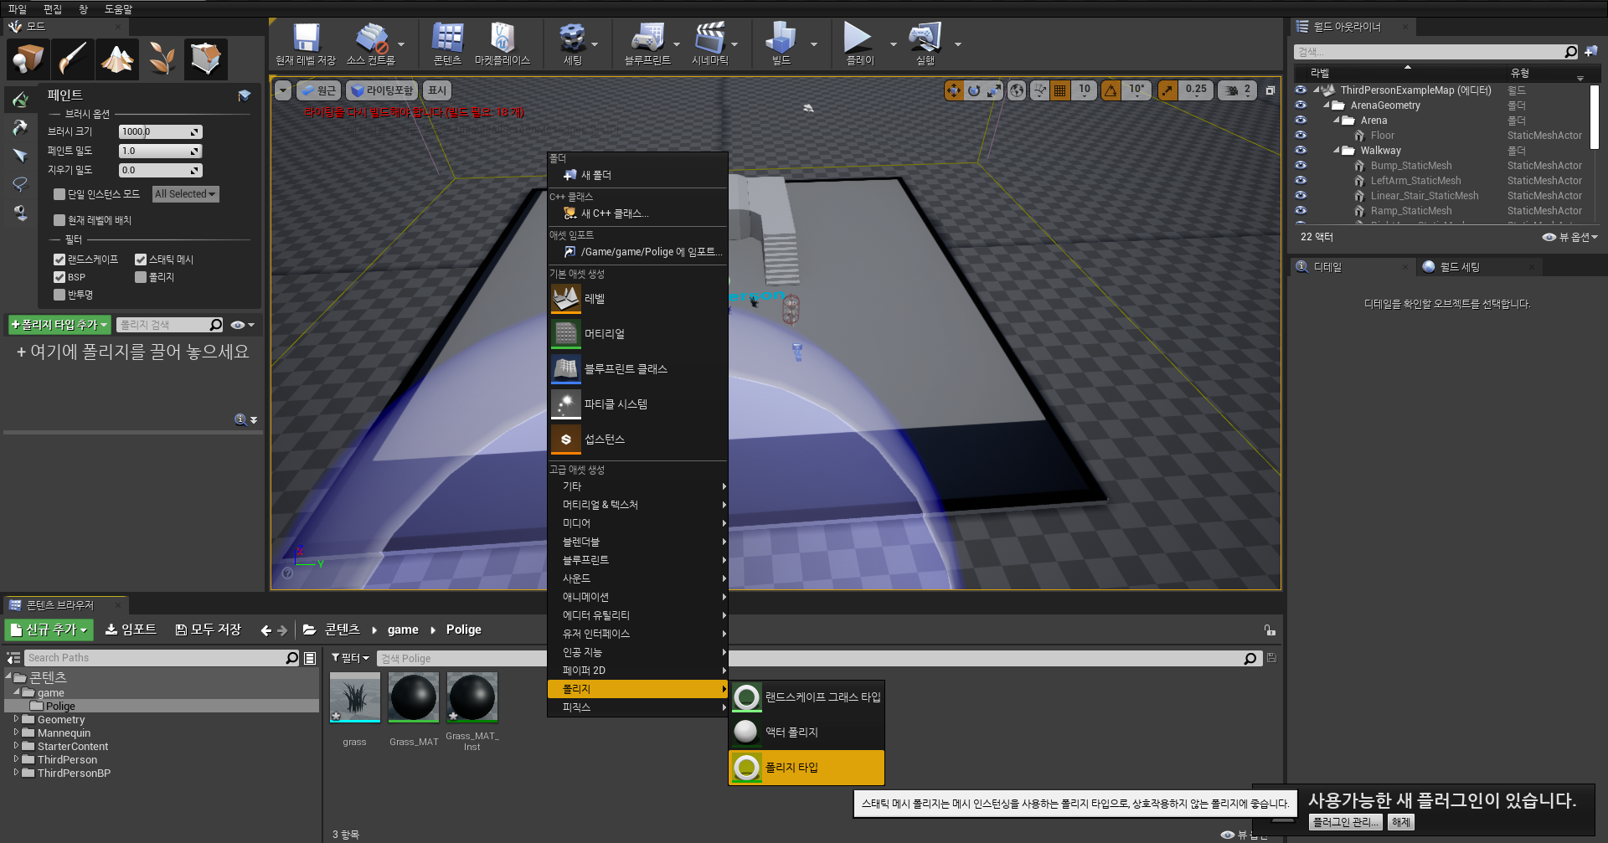Click Save All in Content Browser
The width and height of the screenshot is (1608, 843).
[208, 630]
